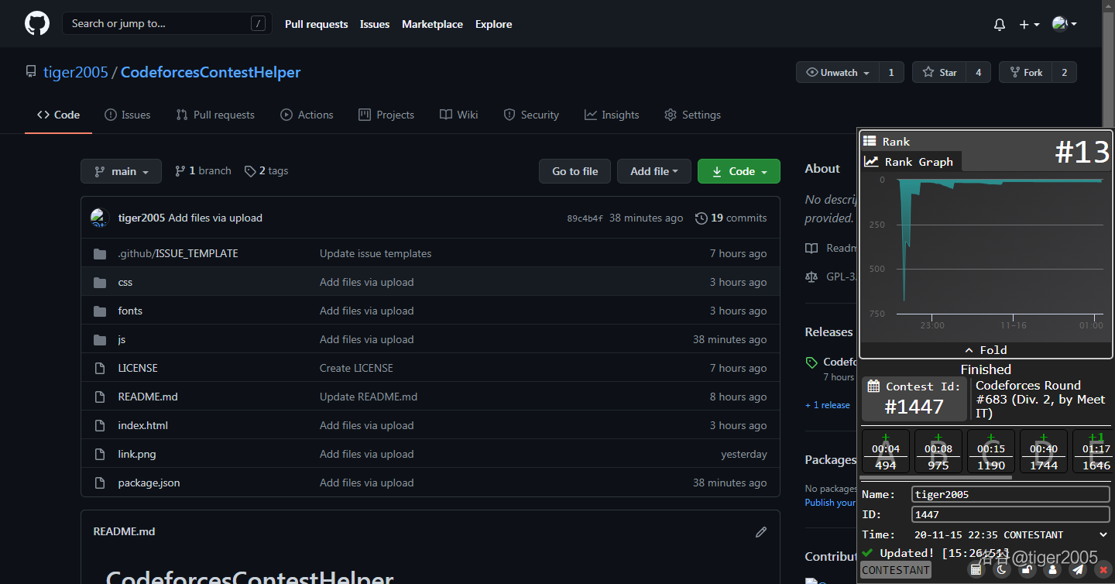This screenshot has height=584, width=1115.
Task: Open the fonts folder
Action: [x=130, y=311]
